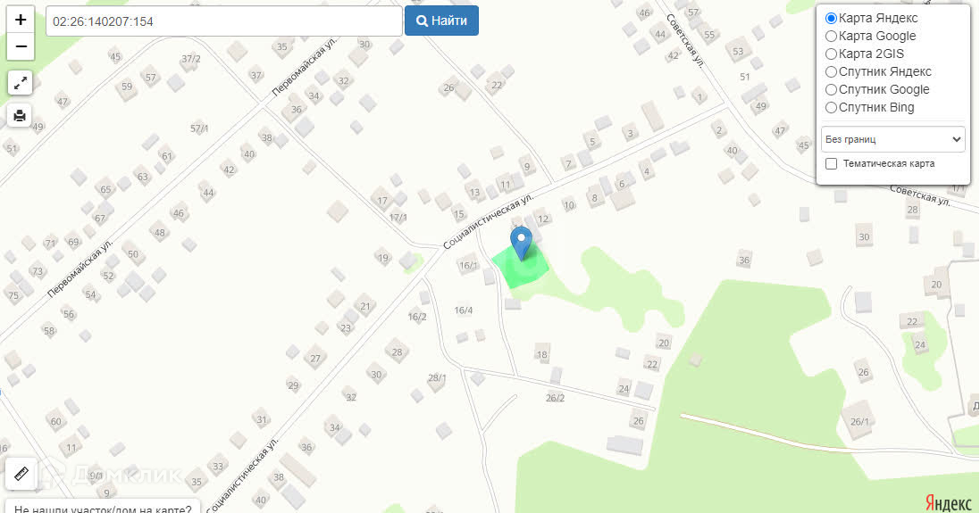Viewport: 980px width, 513px height.
Task: Toggle fullscreen map view
Action: tap(20, 83)
